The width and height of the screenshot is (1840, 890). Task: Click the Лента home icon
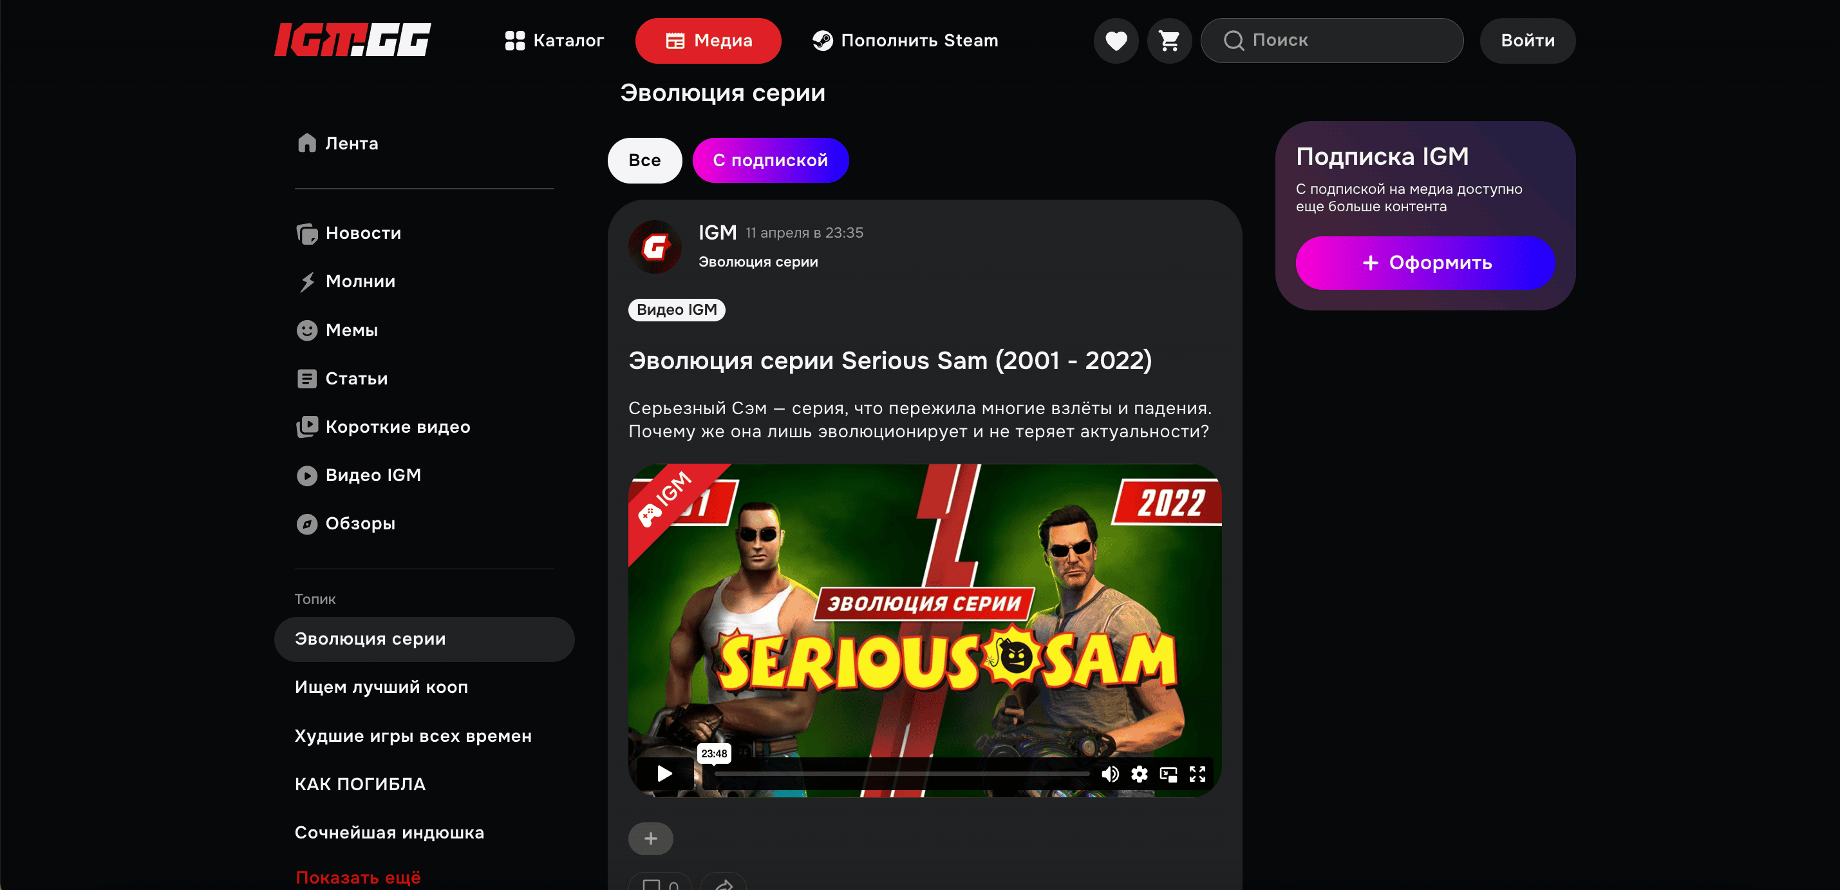pos(307,143)
